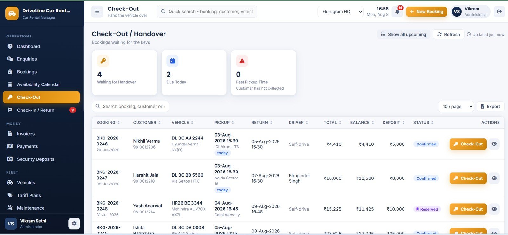The height and width of the screenshot is (235, 508).
Task: Click the Due Today calendar icon
Action: tap(172, 61)
